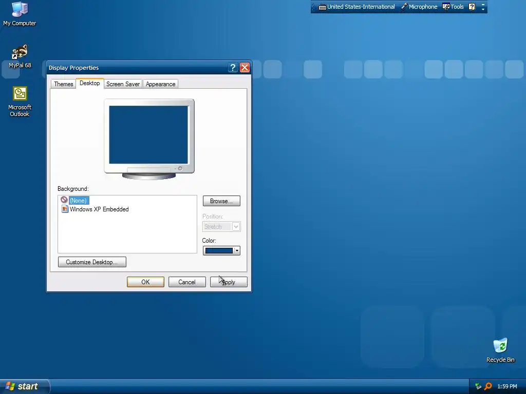
Task: Click the Display Properties help question button
Action: (233, 68)
